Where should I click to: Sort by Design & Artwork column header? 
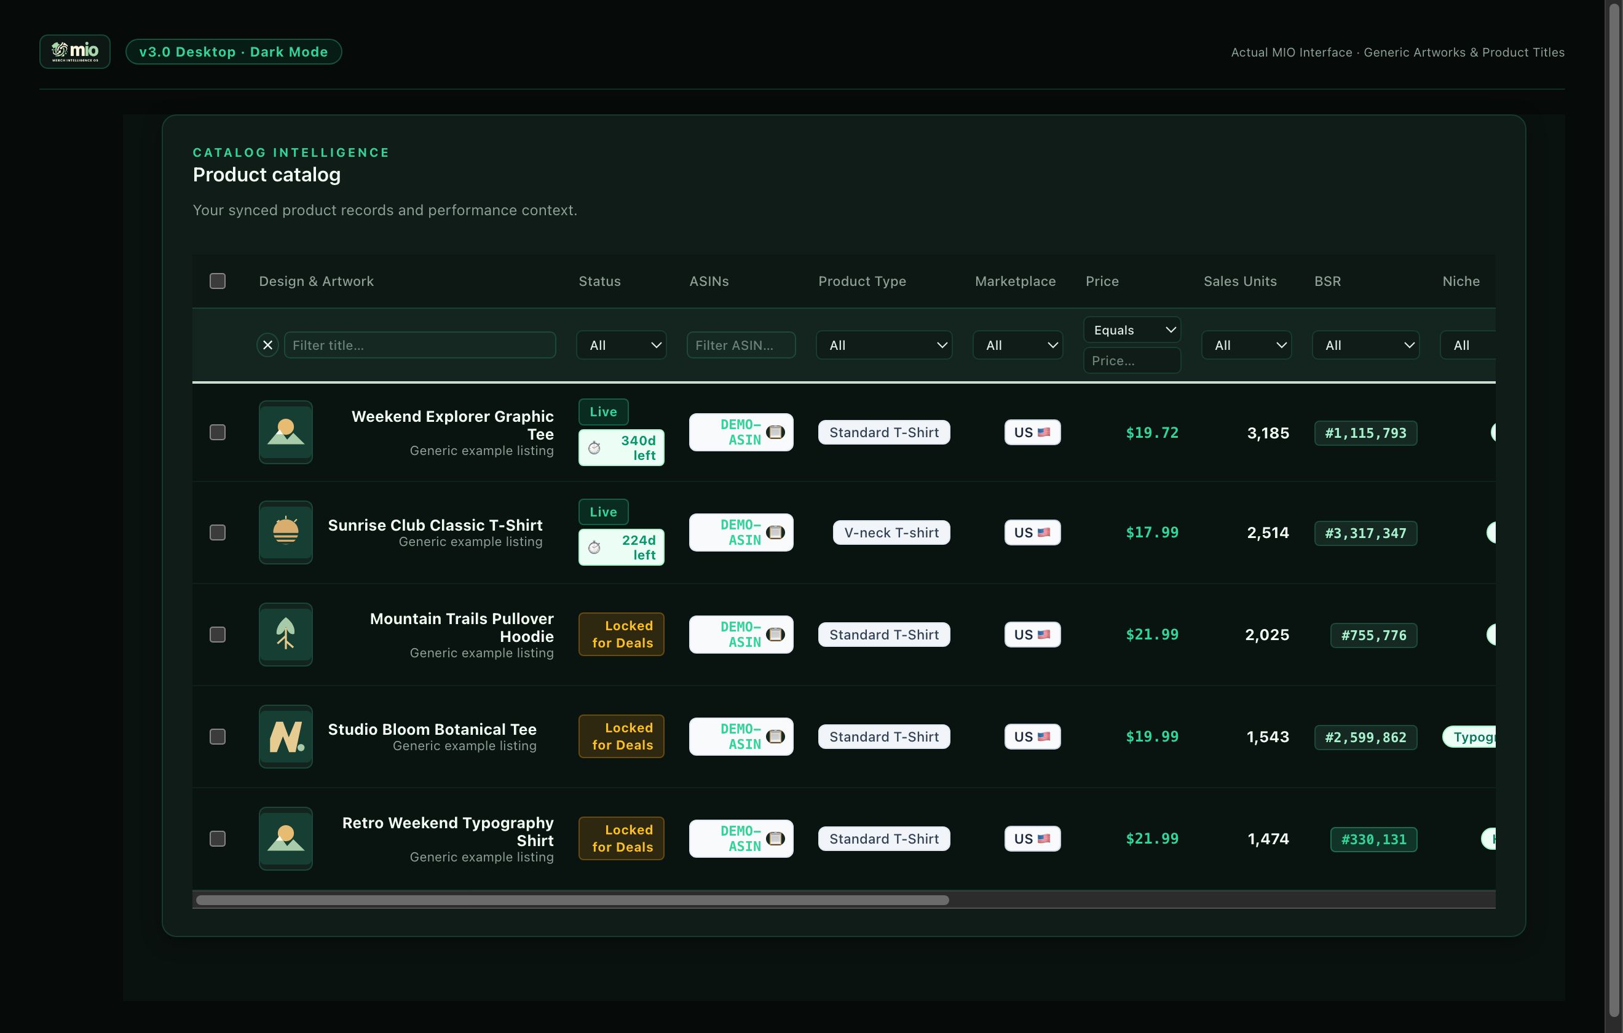click(x=316, y=281)
